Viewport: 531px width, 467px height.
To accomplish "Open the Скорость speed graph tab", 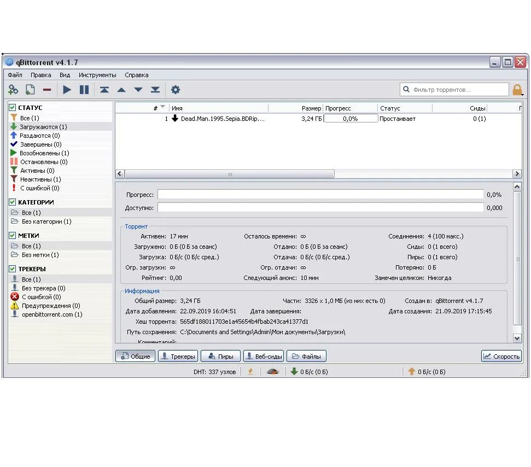I will (x=501, y=356).
